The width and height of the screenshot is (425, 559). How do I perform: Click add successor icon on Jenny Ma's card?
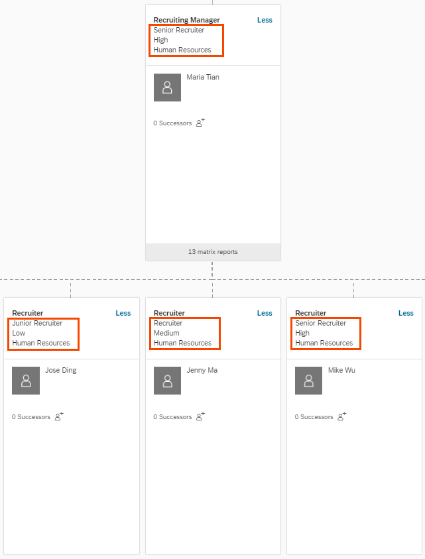pos(200,416)
